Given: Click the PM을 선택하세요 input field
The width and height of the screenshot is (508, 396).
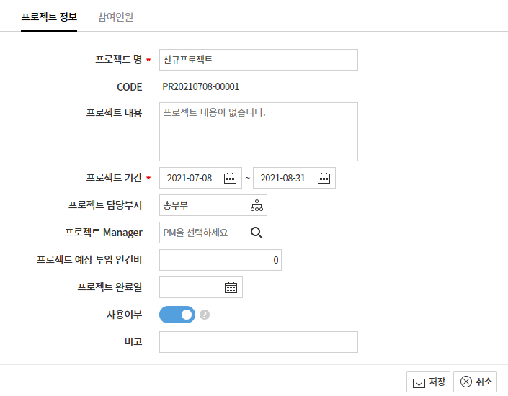Looking at the screenshot, I should [203, 233].
